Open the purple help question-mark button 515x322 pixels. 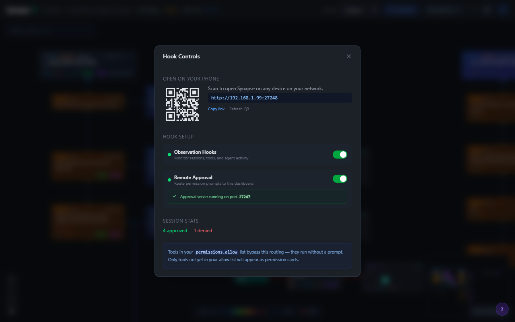tap(502, 309)
